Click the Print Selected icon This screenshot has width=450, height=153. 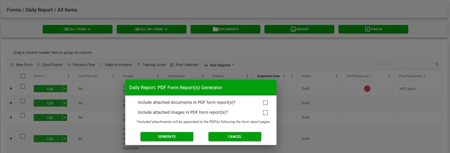pyautogui.click(x=172, y=65)
